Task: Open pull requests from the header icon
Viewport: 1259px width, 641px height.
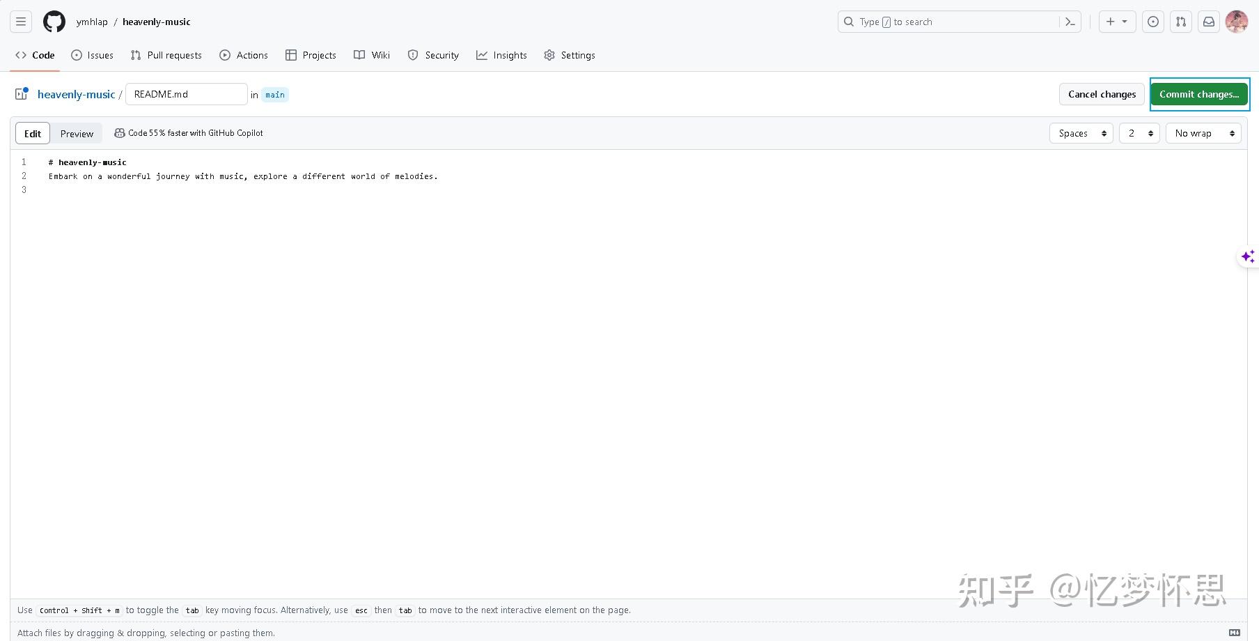Action: (1180, 22)
